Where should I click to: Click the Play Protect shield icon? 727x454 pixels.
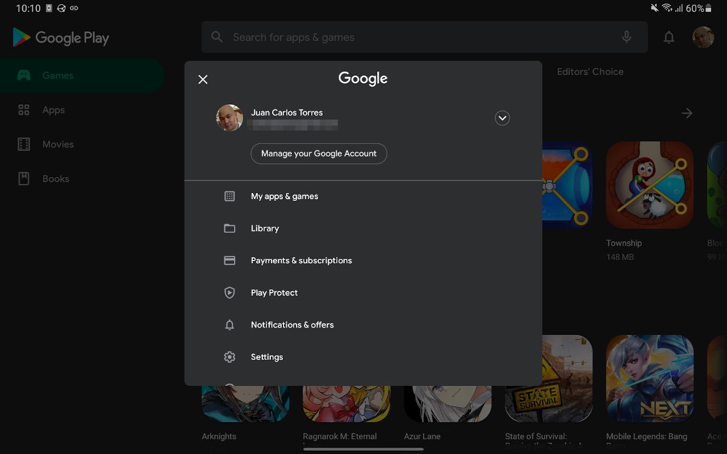[x=229, y=293]
